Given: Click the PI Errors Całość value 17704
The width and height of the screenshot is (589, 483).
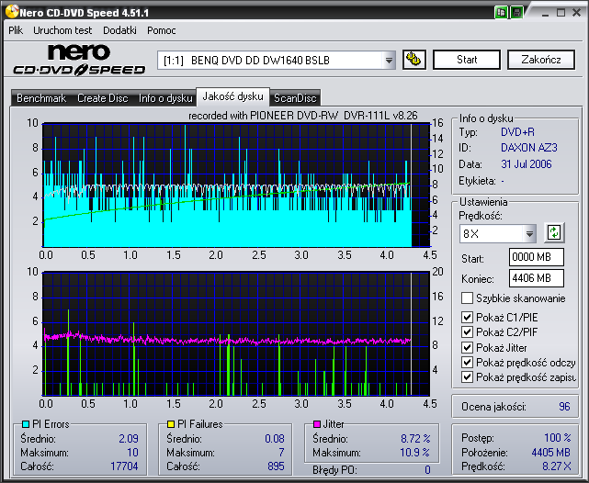Looking at the screenshot, I should [124, 466].
